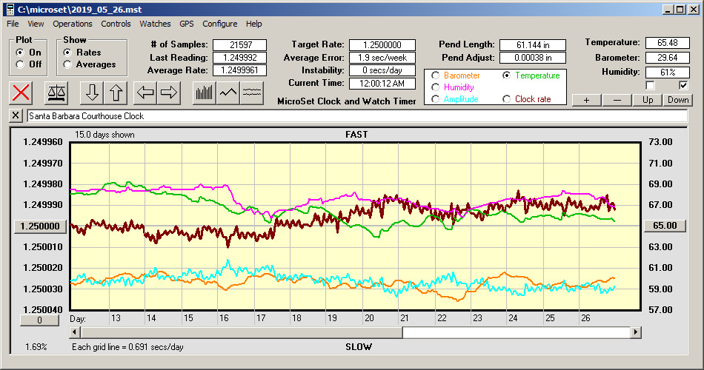Screen dimensions: 704x370
Task: Click the smoothing wavy lines icon
Action: pos(252,92)
